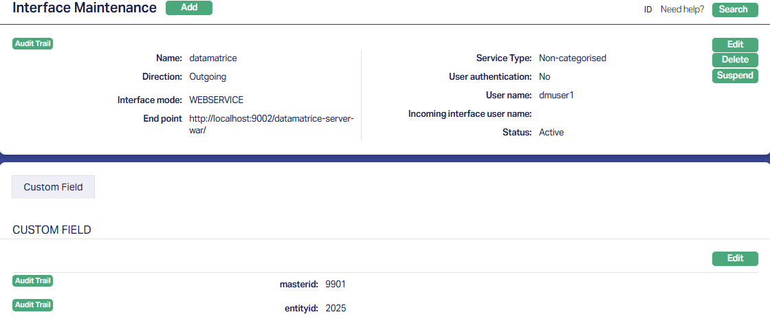Viewport: 770px width, 321px height.
Task: Click the ID link in the header
Action: click(x=648, y=10)
